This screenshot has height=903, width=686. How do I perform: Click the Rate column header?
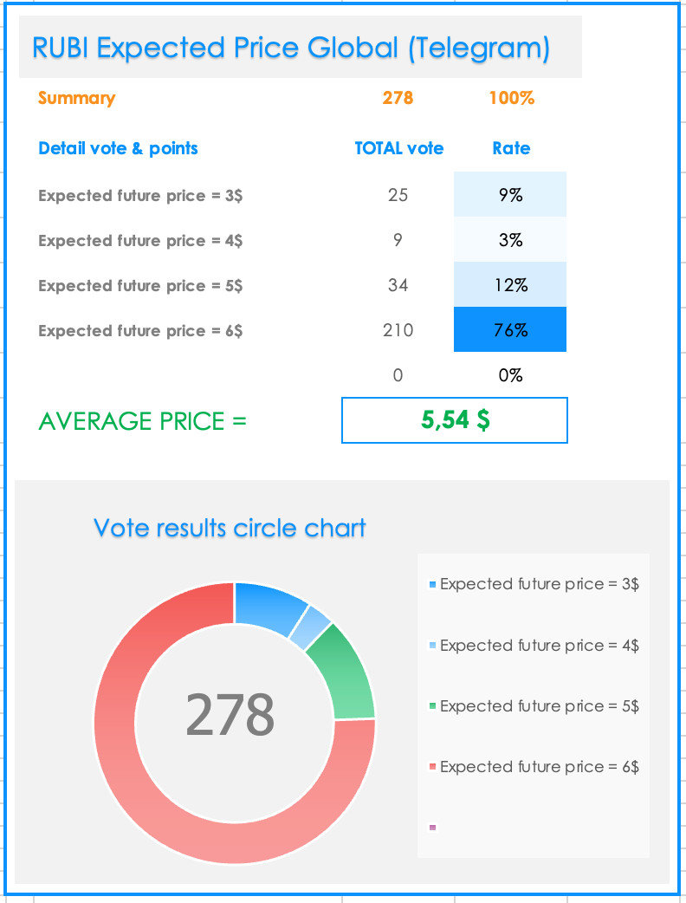pos(511,148)
